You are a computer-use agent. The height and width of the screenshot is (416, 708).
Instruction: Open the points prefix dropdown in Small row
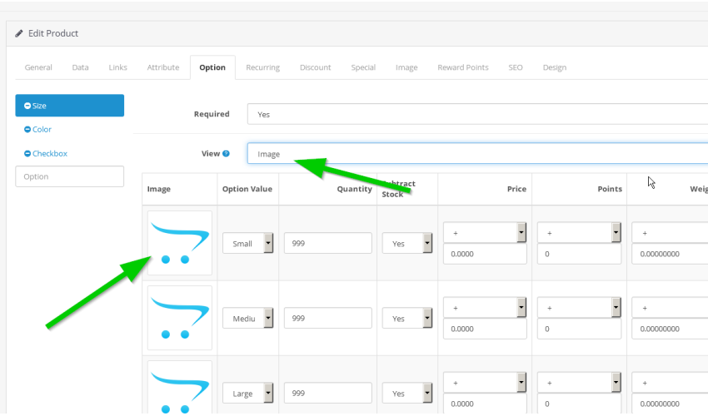[580, 233]
